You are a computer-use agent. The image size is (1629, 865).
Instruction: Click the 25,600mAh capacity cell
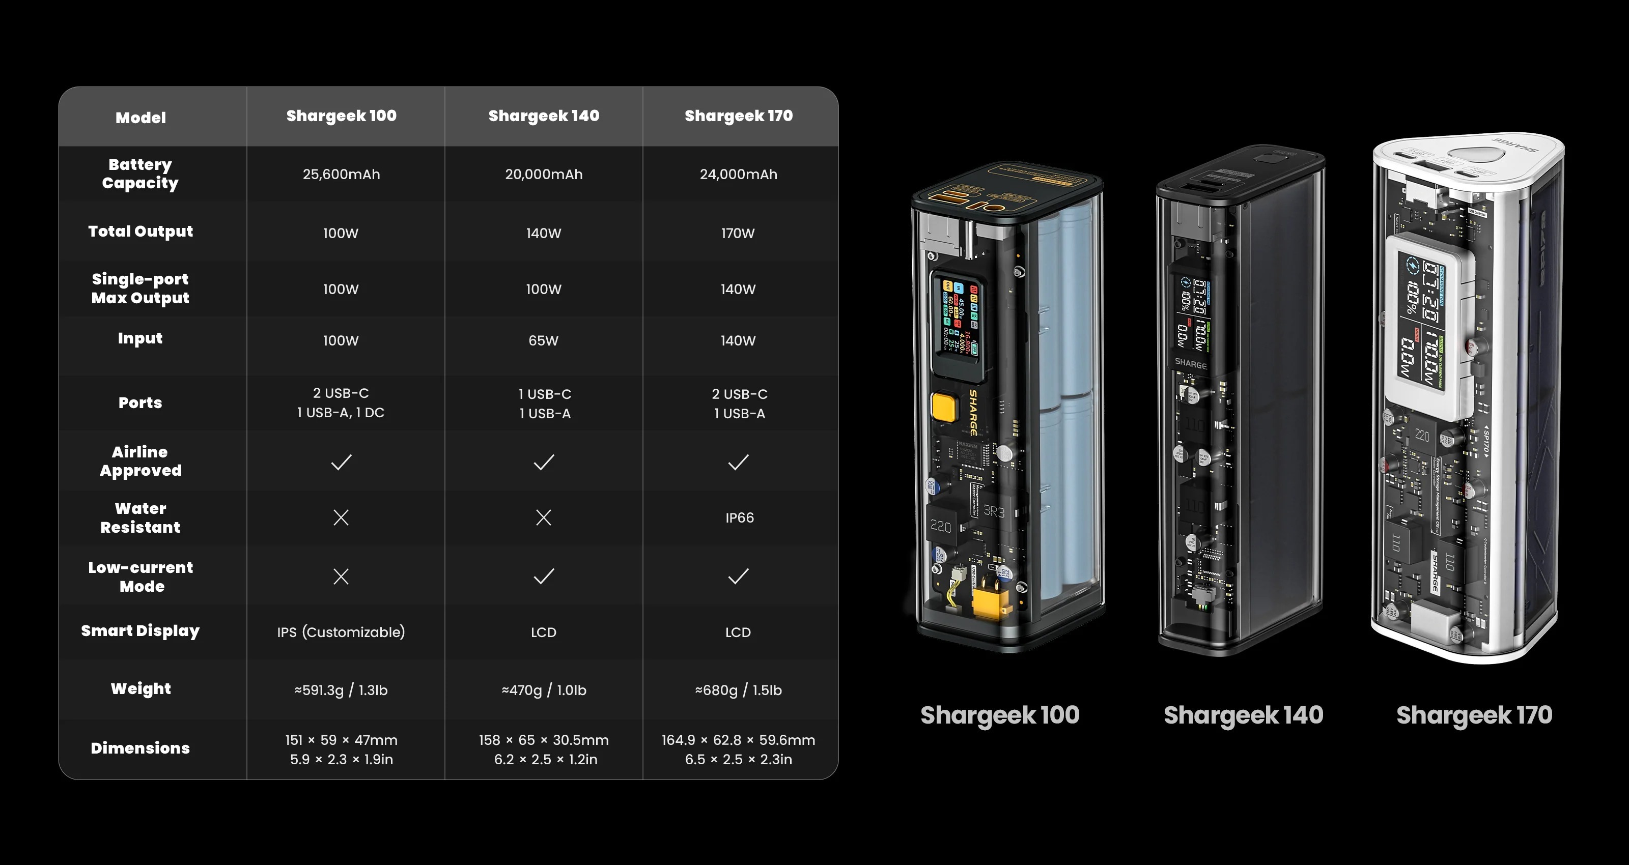click(x=341, y=175)
